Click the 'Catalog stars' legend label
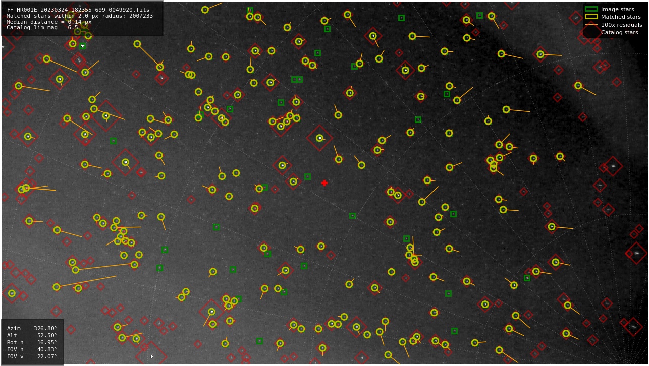 [619, 32]
